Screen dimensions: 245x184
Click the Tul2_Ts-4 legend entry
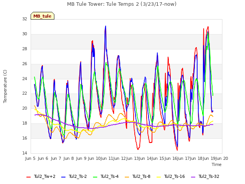click(106, 176)
